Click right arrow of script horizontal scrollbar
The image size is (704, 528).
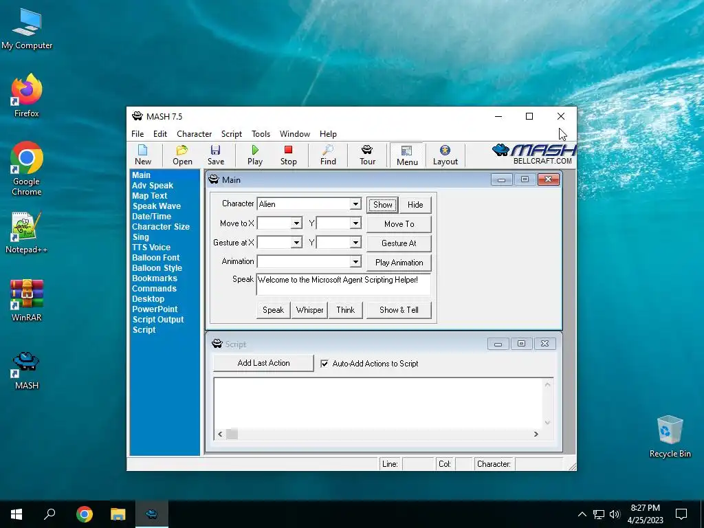click(x=536, y=434)
